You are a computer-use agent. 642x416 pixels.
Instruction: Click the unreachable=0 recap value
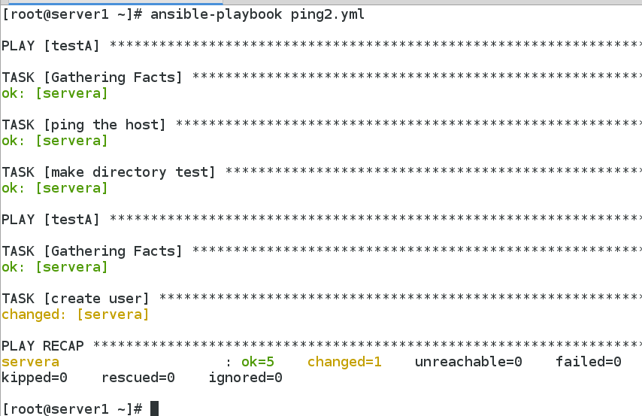pos(468,362)
